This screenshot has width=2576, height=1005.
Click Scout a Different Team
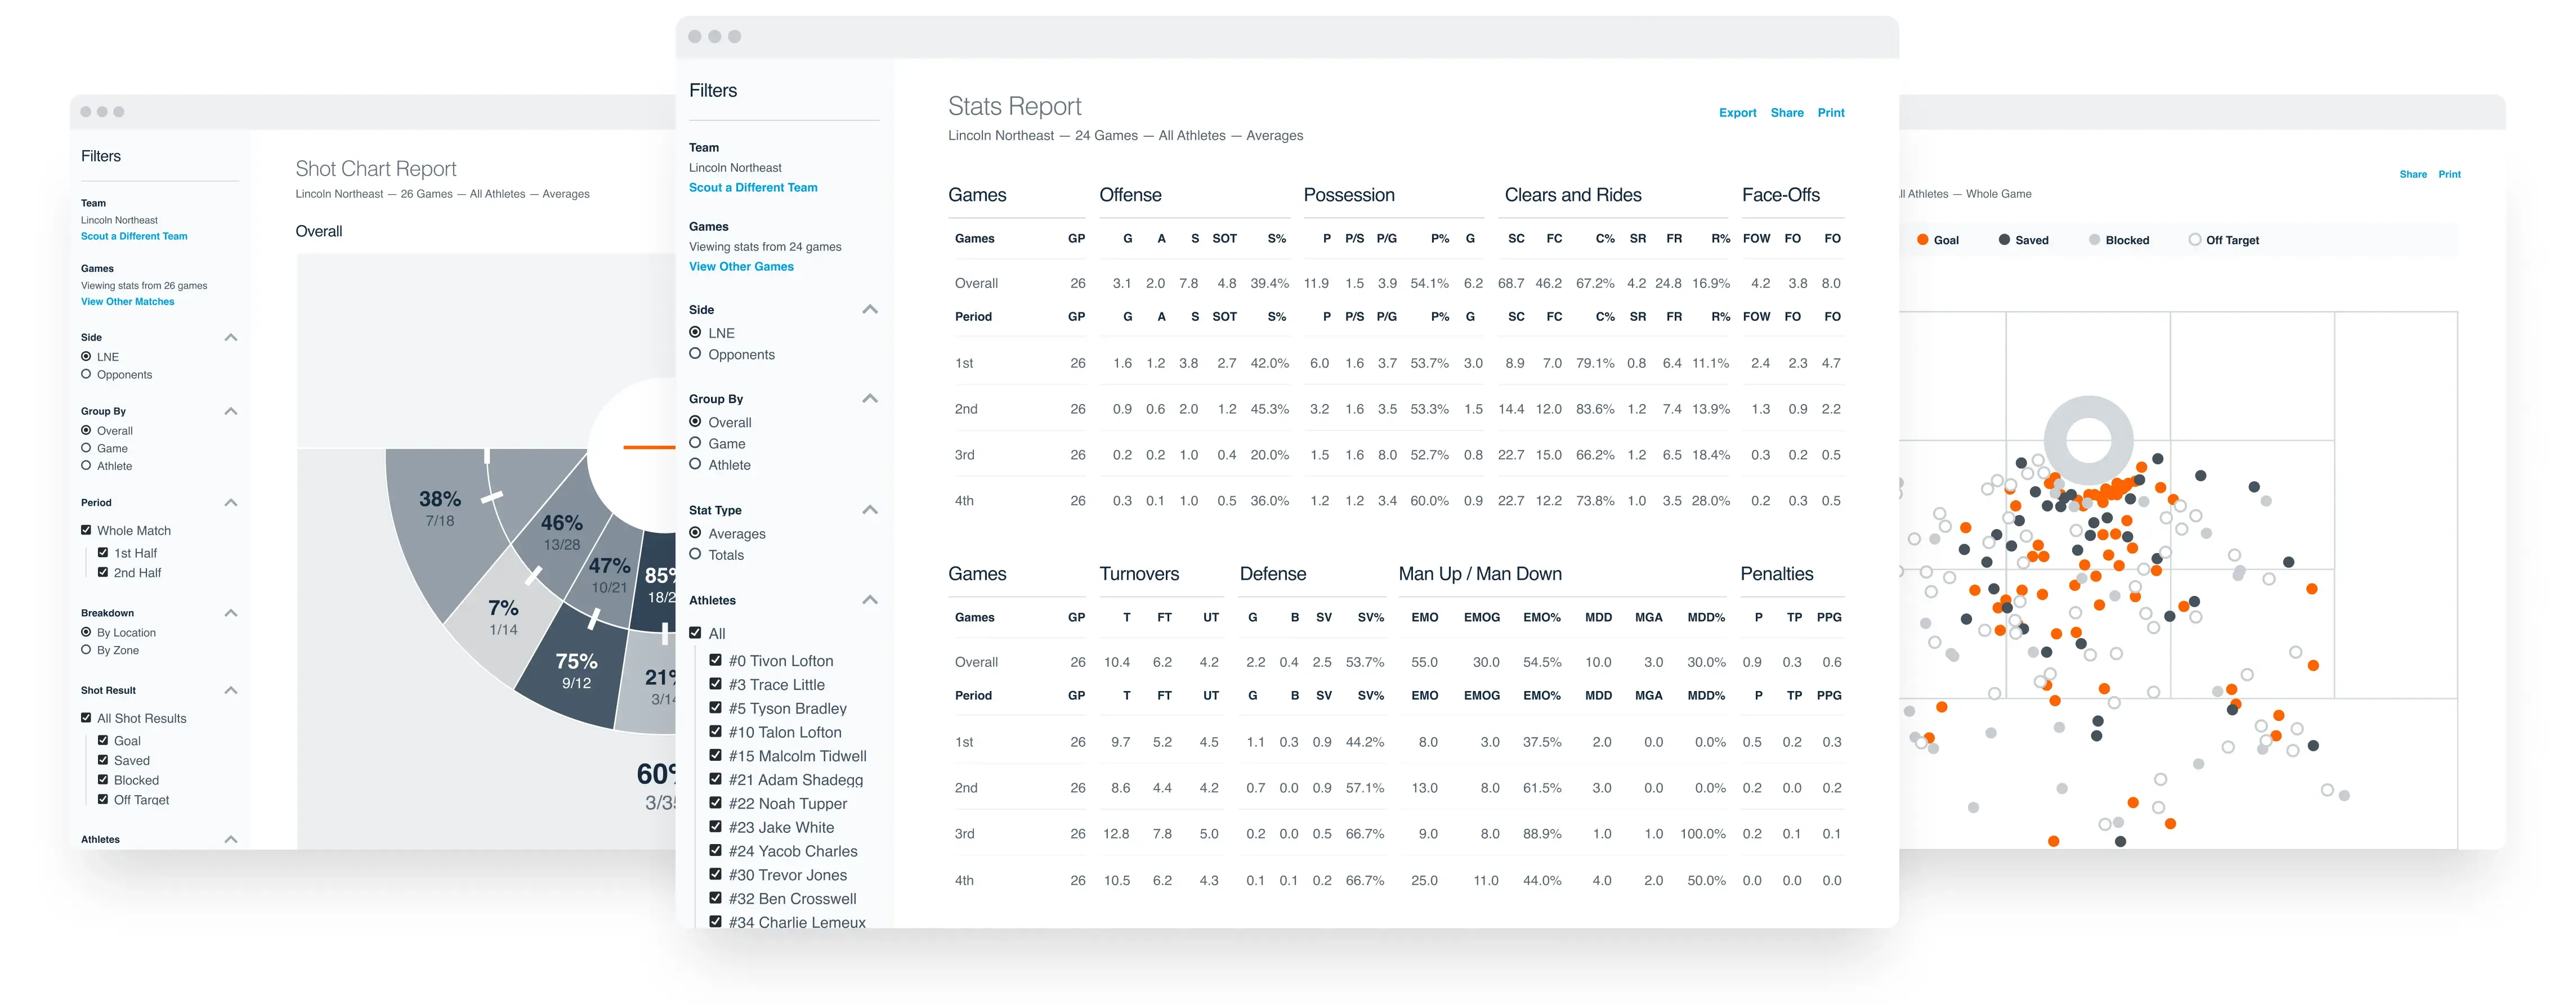pos(753,187)
